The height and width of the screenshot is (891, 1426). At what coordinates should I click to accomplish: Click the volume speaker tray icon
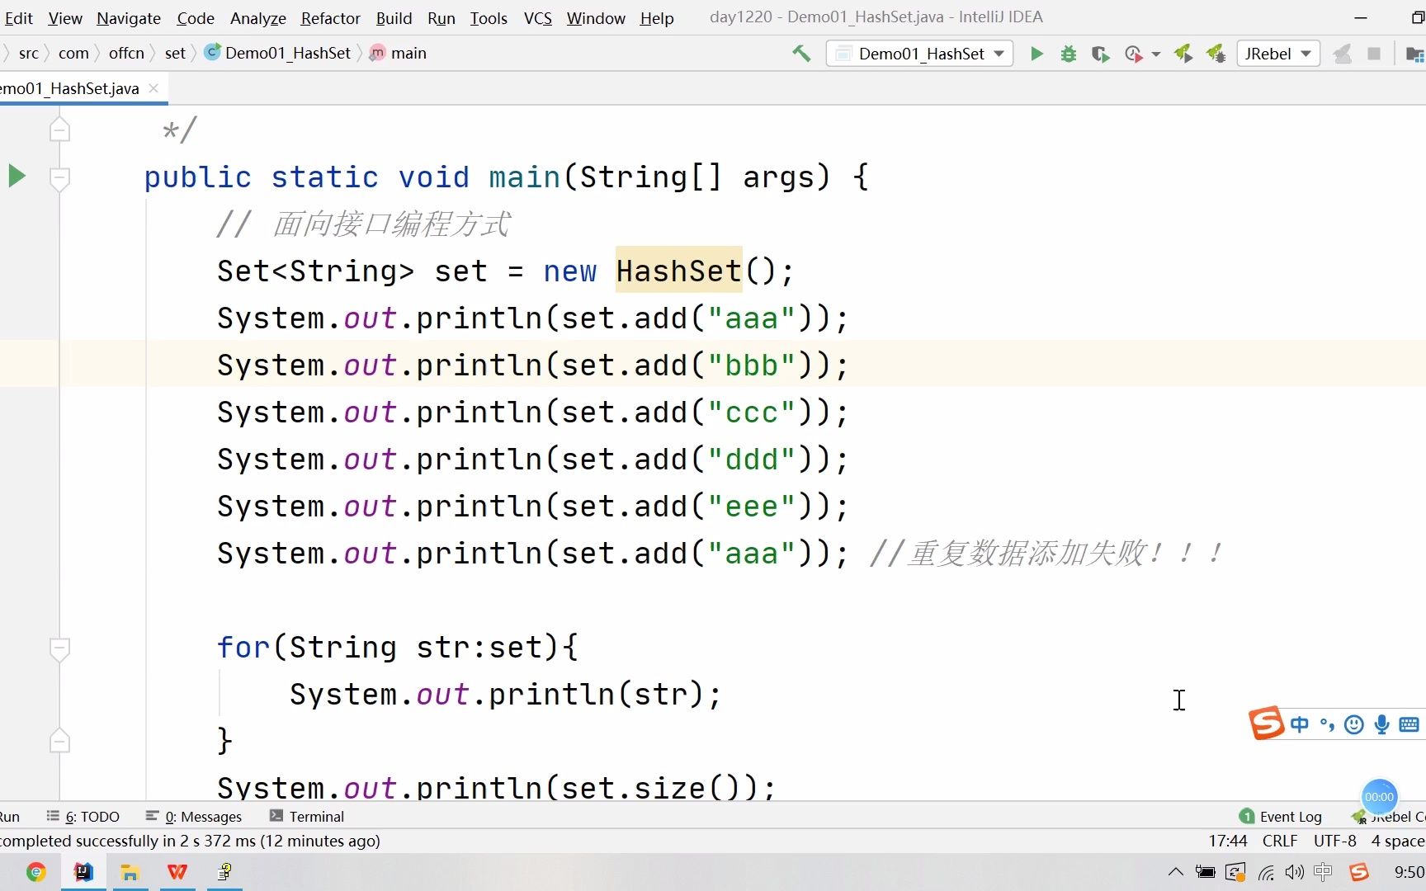pyautogui.click(x=1294, y=872)
